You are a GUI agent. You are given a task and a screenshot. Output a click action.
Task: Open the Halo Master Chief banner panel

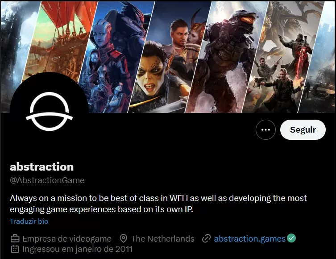(227, 57)
